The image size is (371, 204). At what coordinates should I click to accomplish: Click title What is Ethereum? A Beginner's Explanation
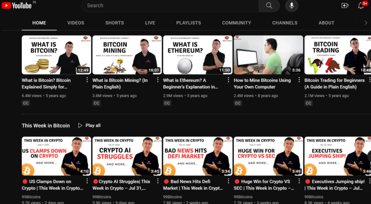tap(190, 83)
